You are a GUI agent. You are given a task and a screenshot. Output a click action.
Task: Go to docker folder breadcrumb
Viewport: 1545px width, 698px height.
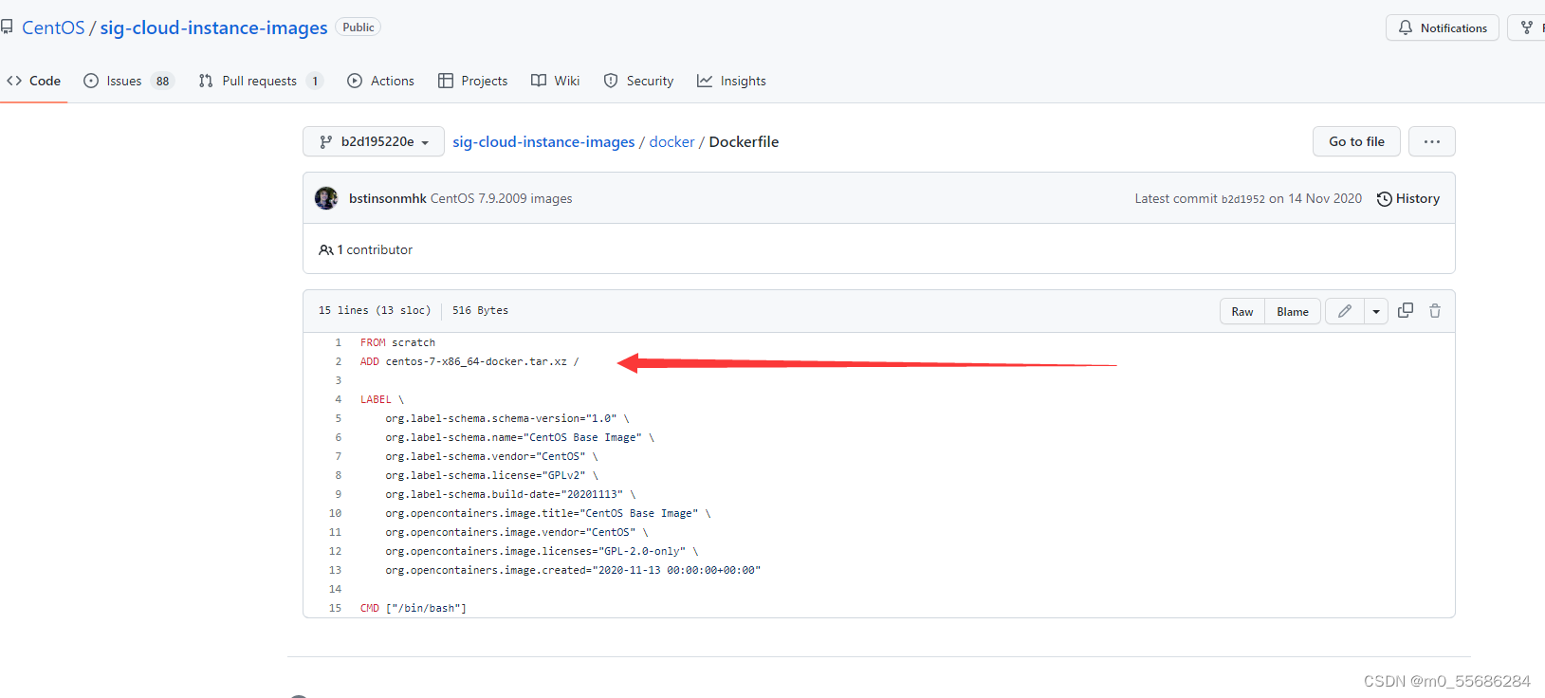(x=671, y=141)
